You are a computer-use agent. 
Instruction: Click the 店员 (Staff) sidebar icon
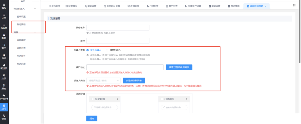4,76
